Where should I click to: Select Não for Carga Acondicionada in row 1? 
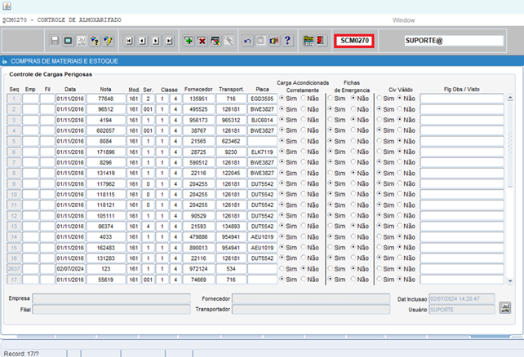(303, 98)
